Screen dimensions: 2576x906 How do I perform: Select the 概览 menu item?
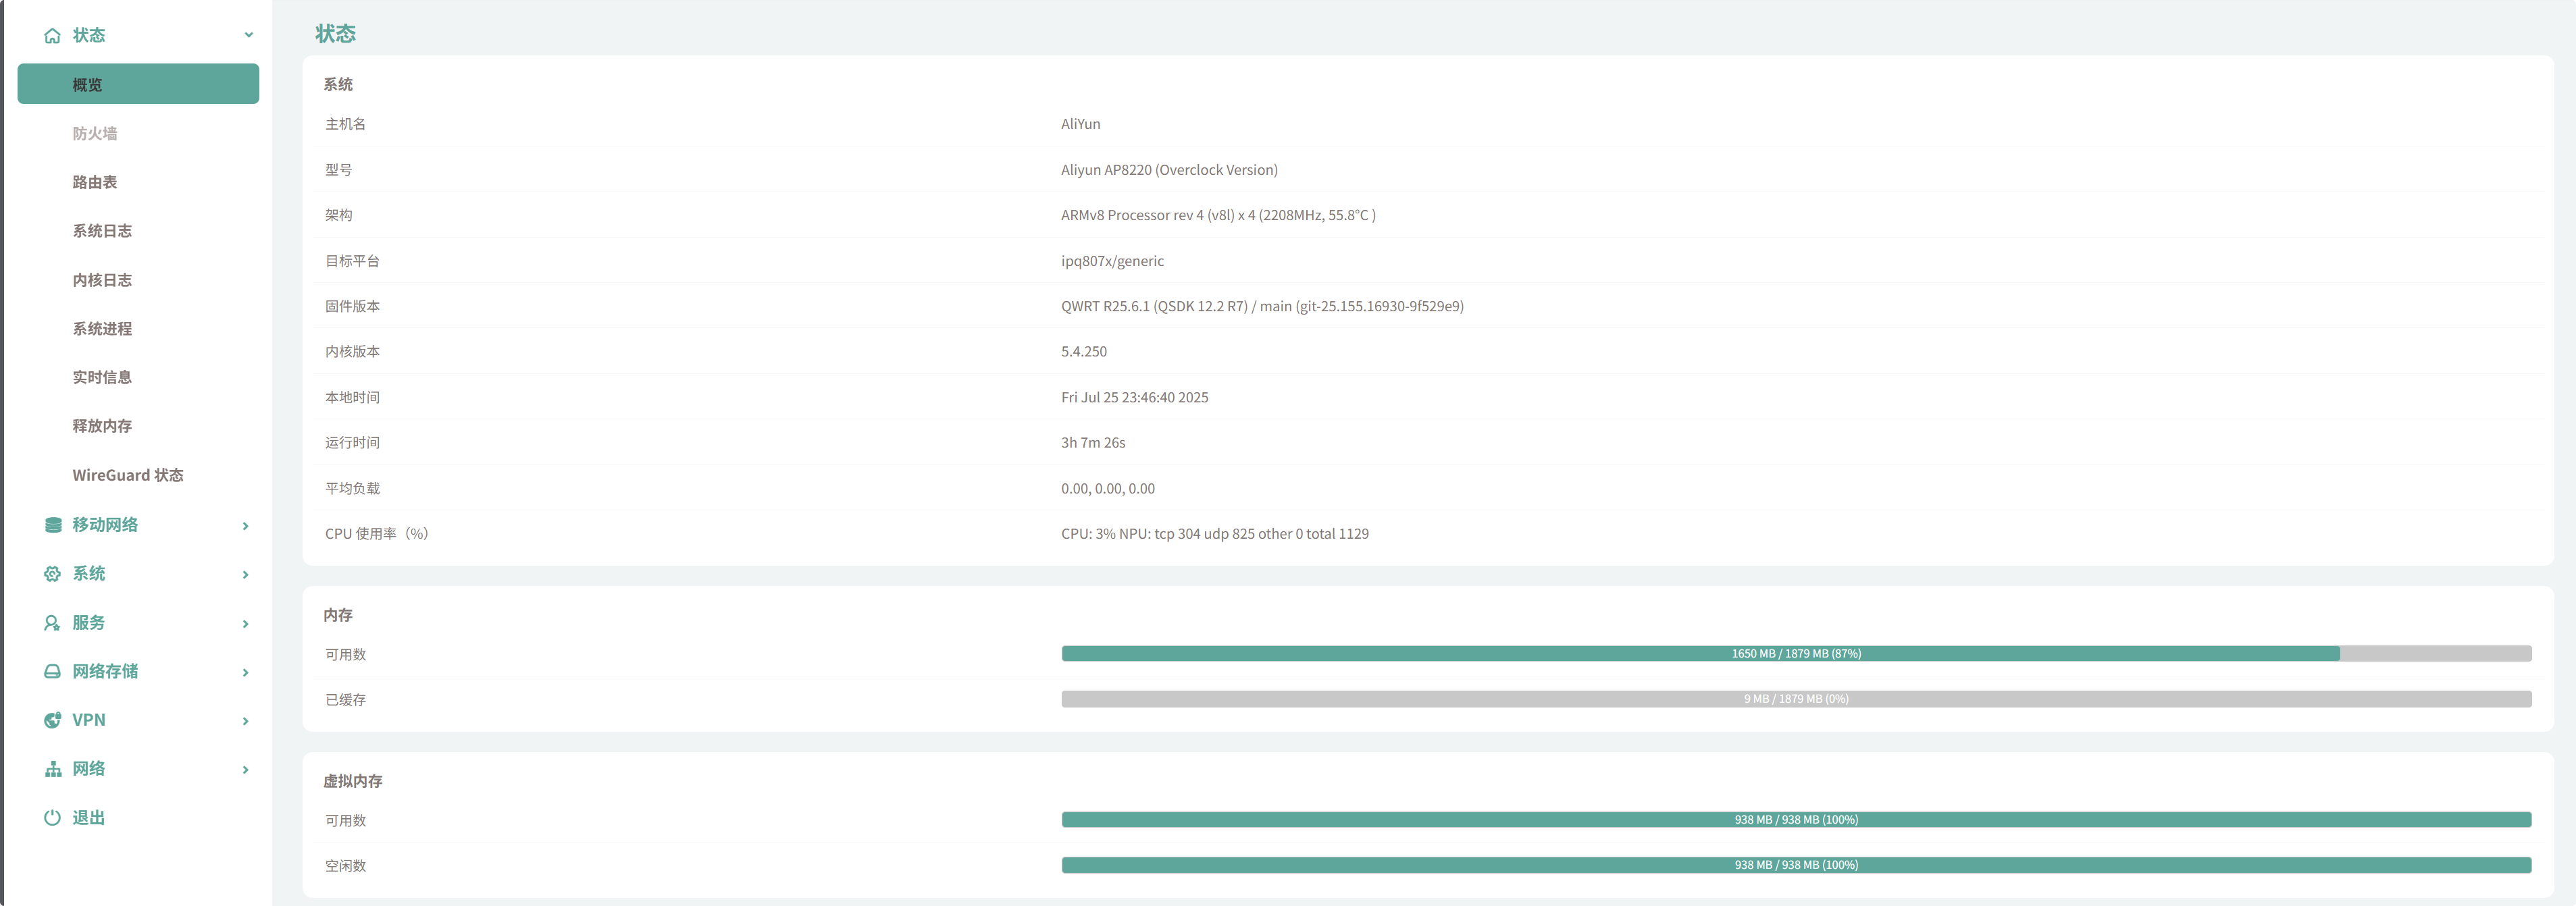pyautogui.click(x=138, y=84)
